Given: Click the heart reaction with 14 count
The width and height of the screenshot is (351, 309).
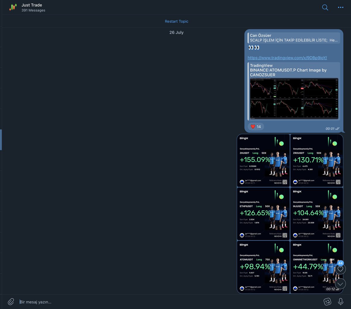Looking at the screenshot, I should click(256, 127).
